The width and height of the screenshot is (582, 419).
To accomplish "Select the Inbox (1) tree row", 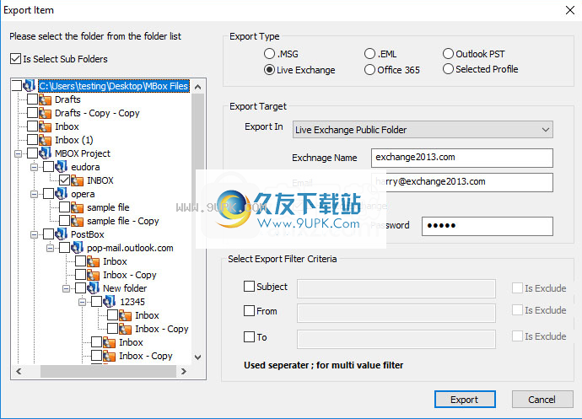I will click(x=74, y=140).
